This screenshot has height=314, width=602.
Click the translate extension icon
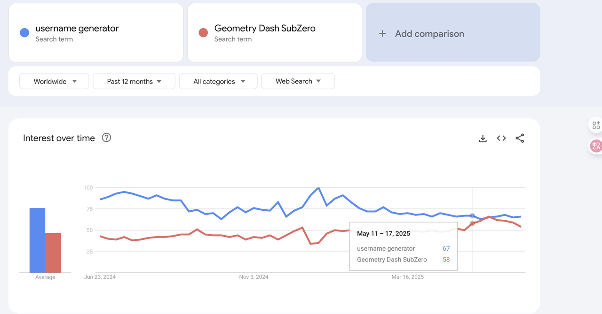click(596, 146)
